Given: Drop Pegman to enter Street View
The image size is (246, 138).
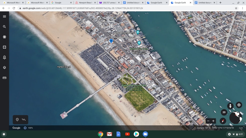Looking at the screenshot, I should (230, 106).
